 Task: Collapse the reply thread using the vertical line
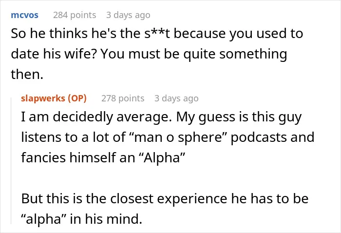pos(11,161)
